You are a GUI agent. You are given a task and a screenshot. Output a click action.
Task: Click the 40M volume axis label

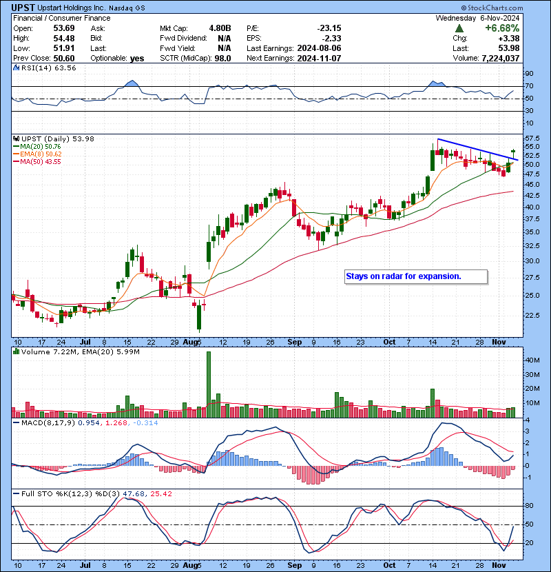tap(532, 360)
